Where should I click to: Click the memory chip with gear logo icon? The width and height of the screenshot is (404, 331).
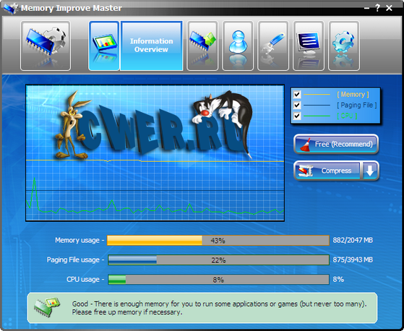(x=46, y=46)
